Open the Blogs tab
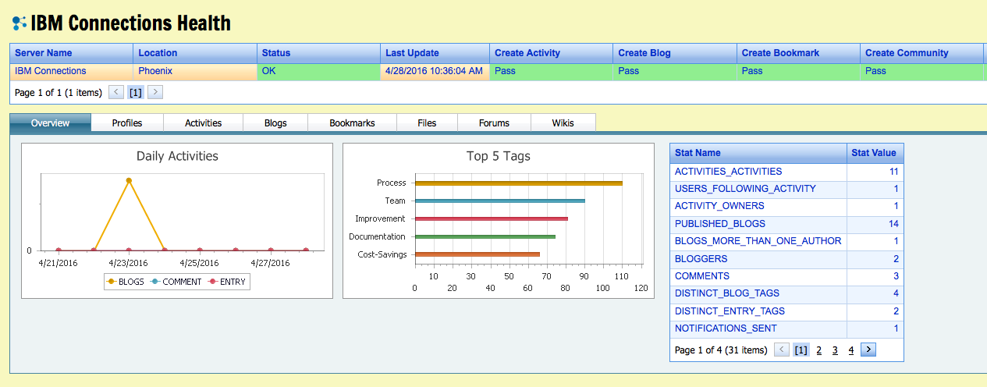The height and width of the screenshot is (387, 987). click(275, 123)
